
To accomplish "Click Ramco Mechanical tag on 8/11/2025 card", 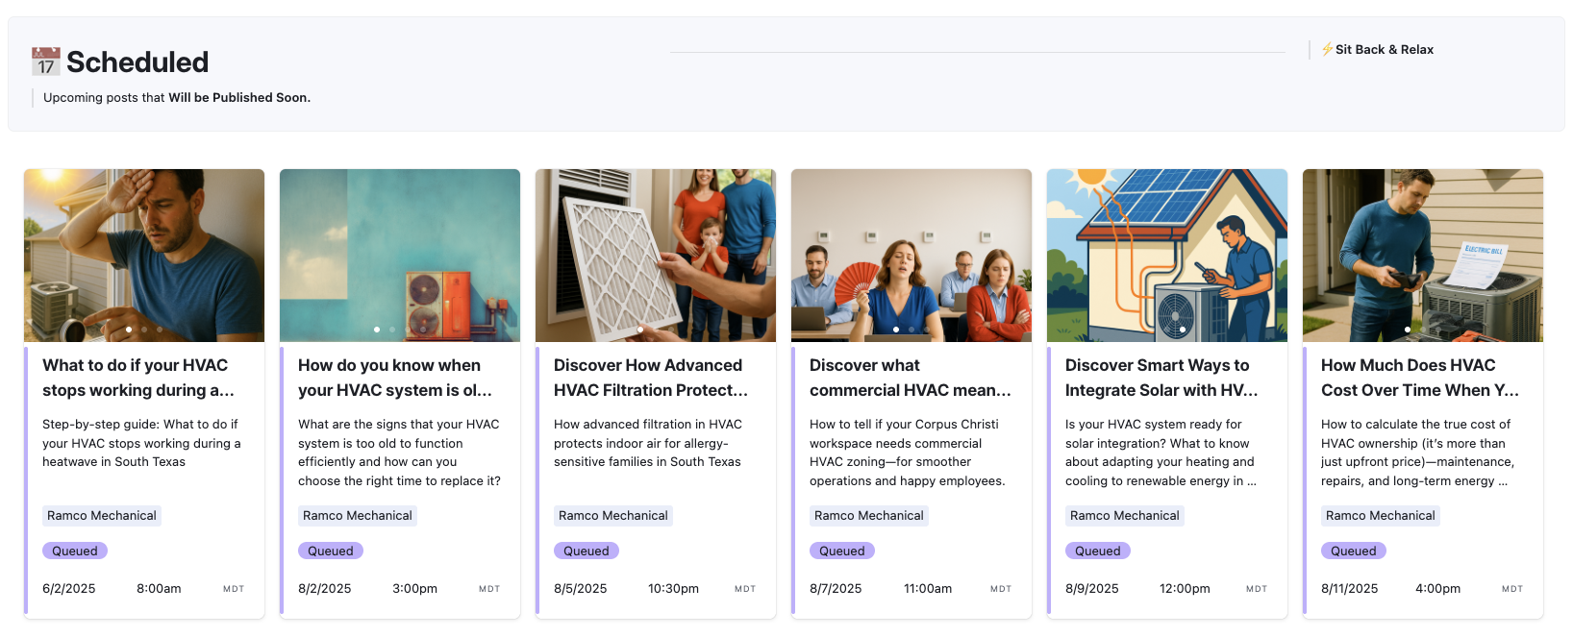I will 1381,516.
